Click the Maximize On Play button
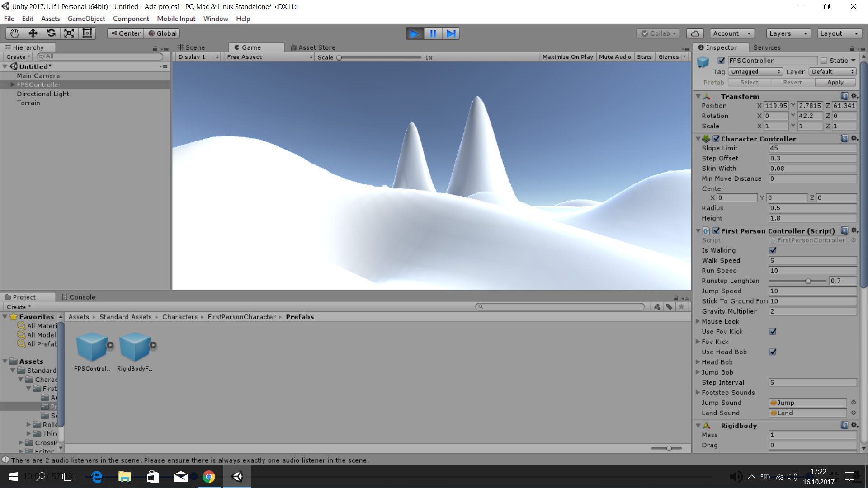This screenshot has width=868, height=488. (567, 57)
